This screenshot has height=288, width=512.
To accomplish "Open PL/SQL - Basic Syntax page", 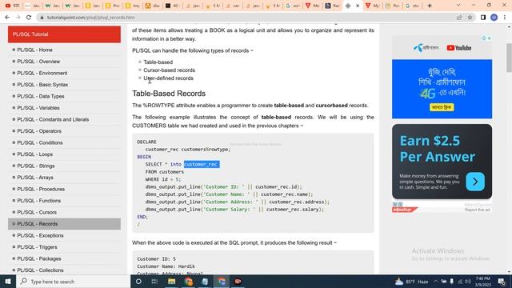I will (42, 85).
